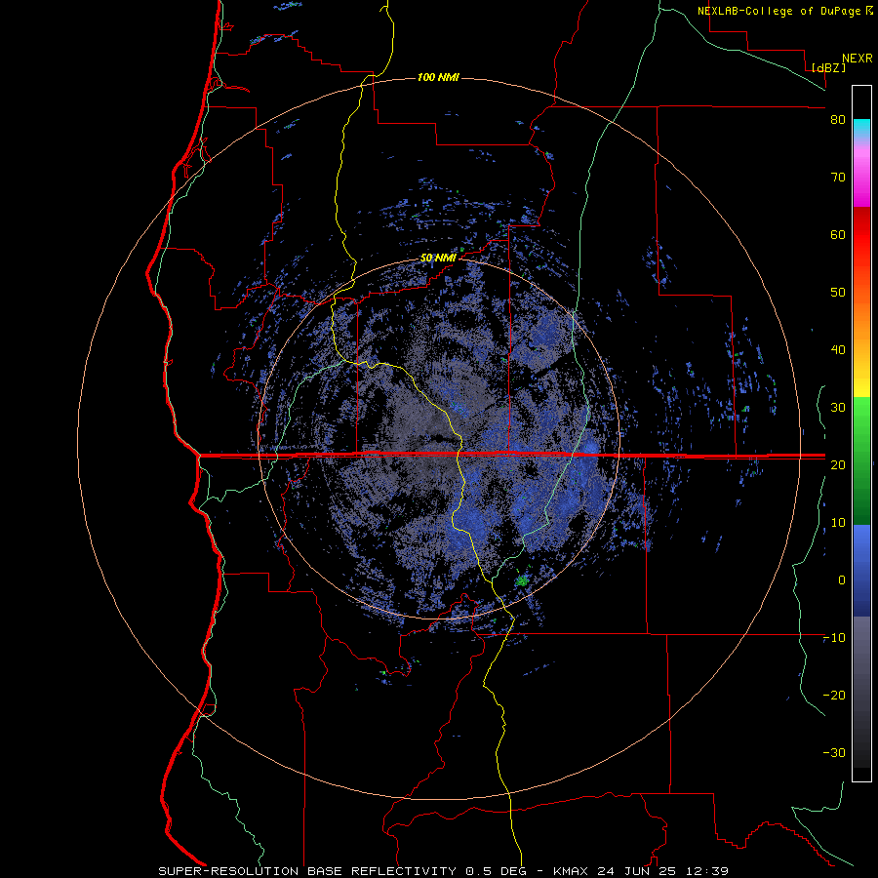The height and width of the screenshot is (878, 878).
Task: Click the 50 value on the dBZ scale
Action: point(838,293)
